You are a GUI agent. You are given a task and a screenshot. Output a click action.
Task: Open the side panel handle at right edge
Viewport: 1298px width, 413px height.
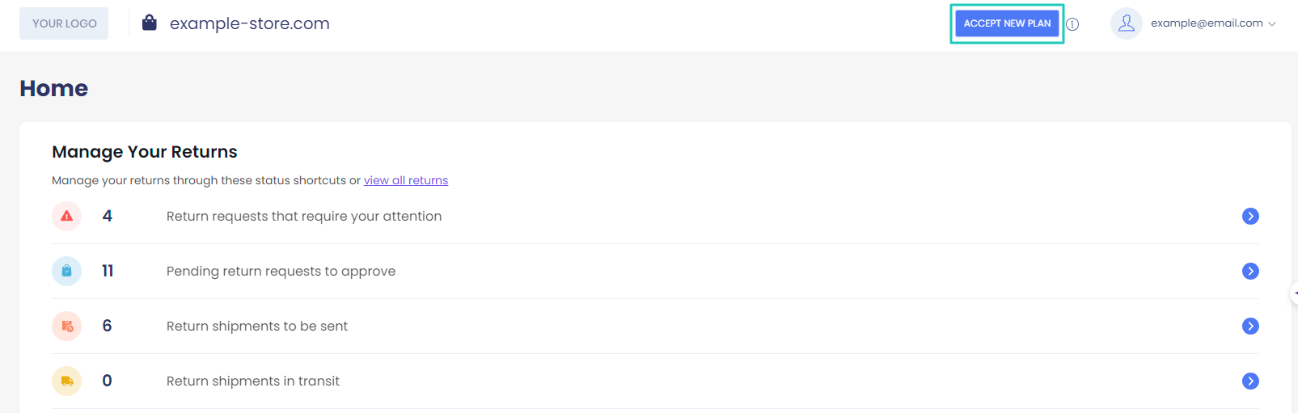coord(1294,293)
